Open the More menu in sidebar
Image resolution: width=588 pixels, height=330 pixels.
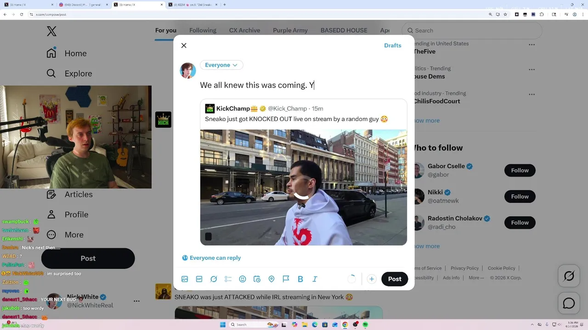click(x=65, y=235)
